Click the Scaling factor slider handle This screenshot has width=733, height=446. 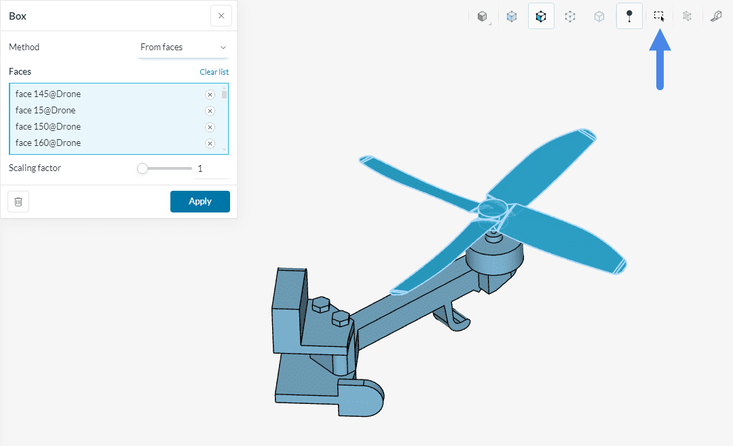[143, 168]
